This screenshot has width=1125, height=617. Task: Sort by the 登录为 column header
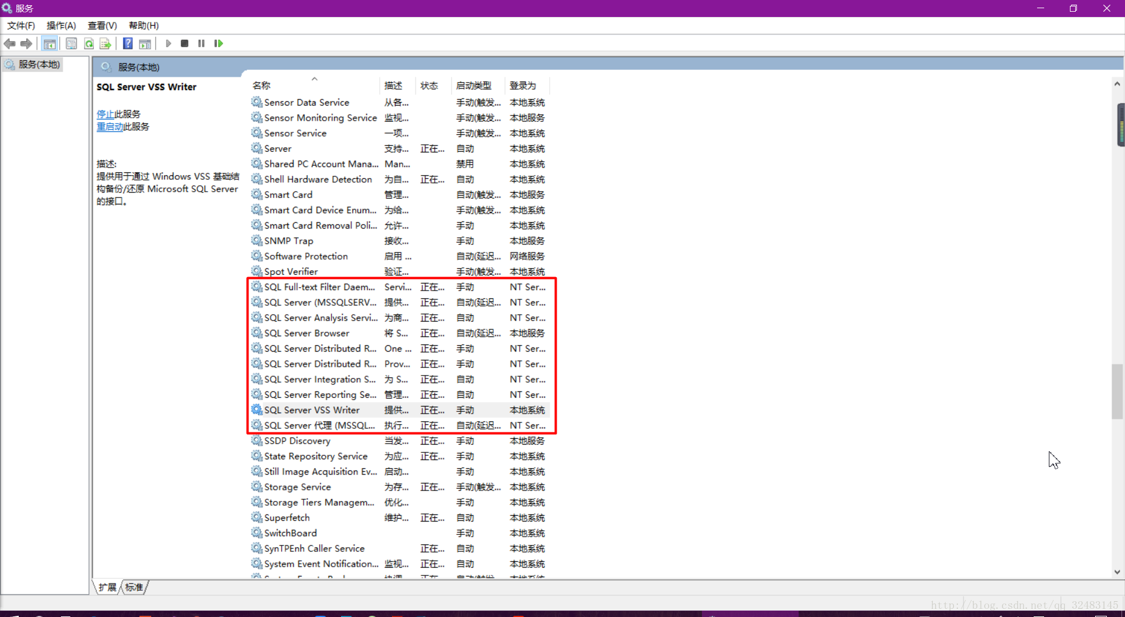pos(527,86)
